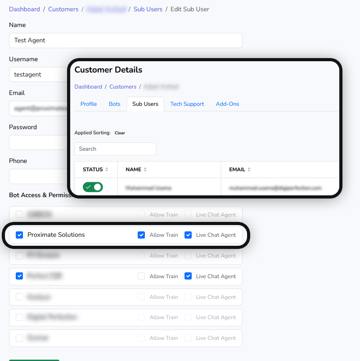
Task: Uncheck Live Chat Agent for Proximate Solutions
Action: [188, 235]
